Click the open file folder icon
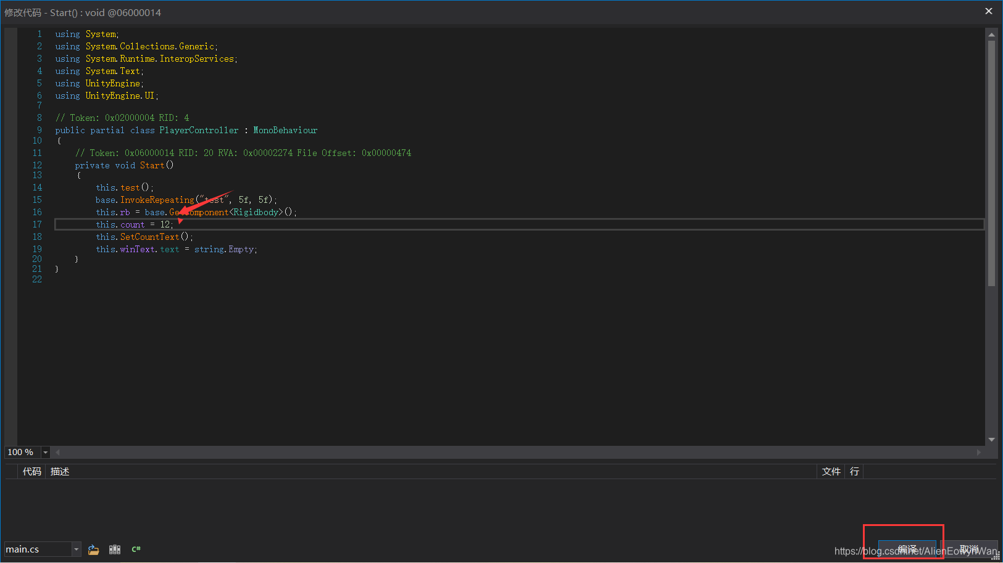 tap(94, 549)
